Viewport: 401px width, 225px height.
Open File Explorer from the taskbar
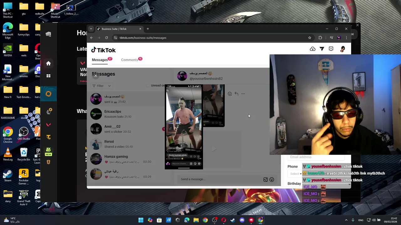pos(196,220)
